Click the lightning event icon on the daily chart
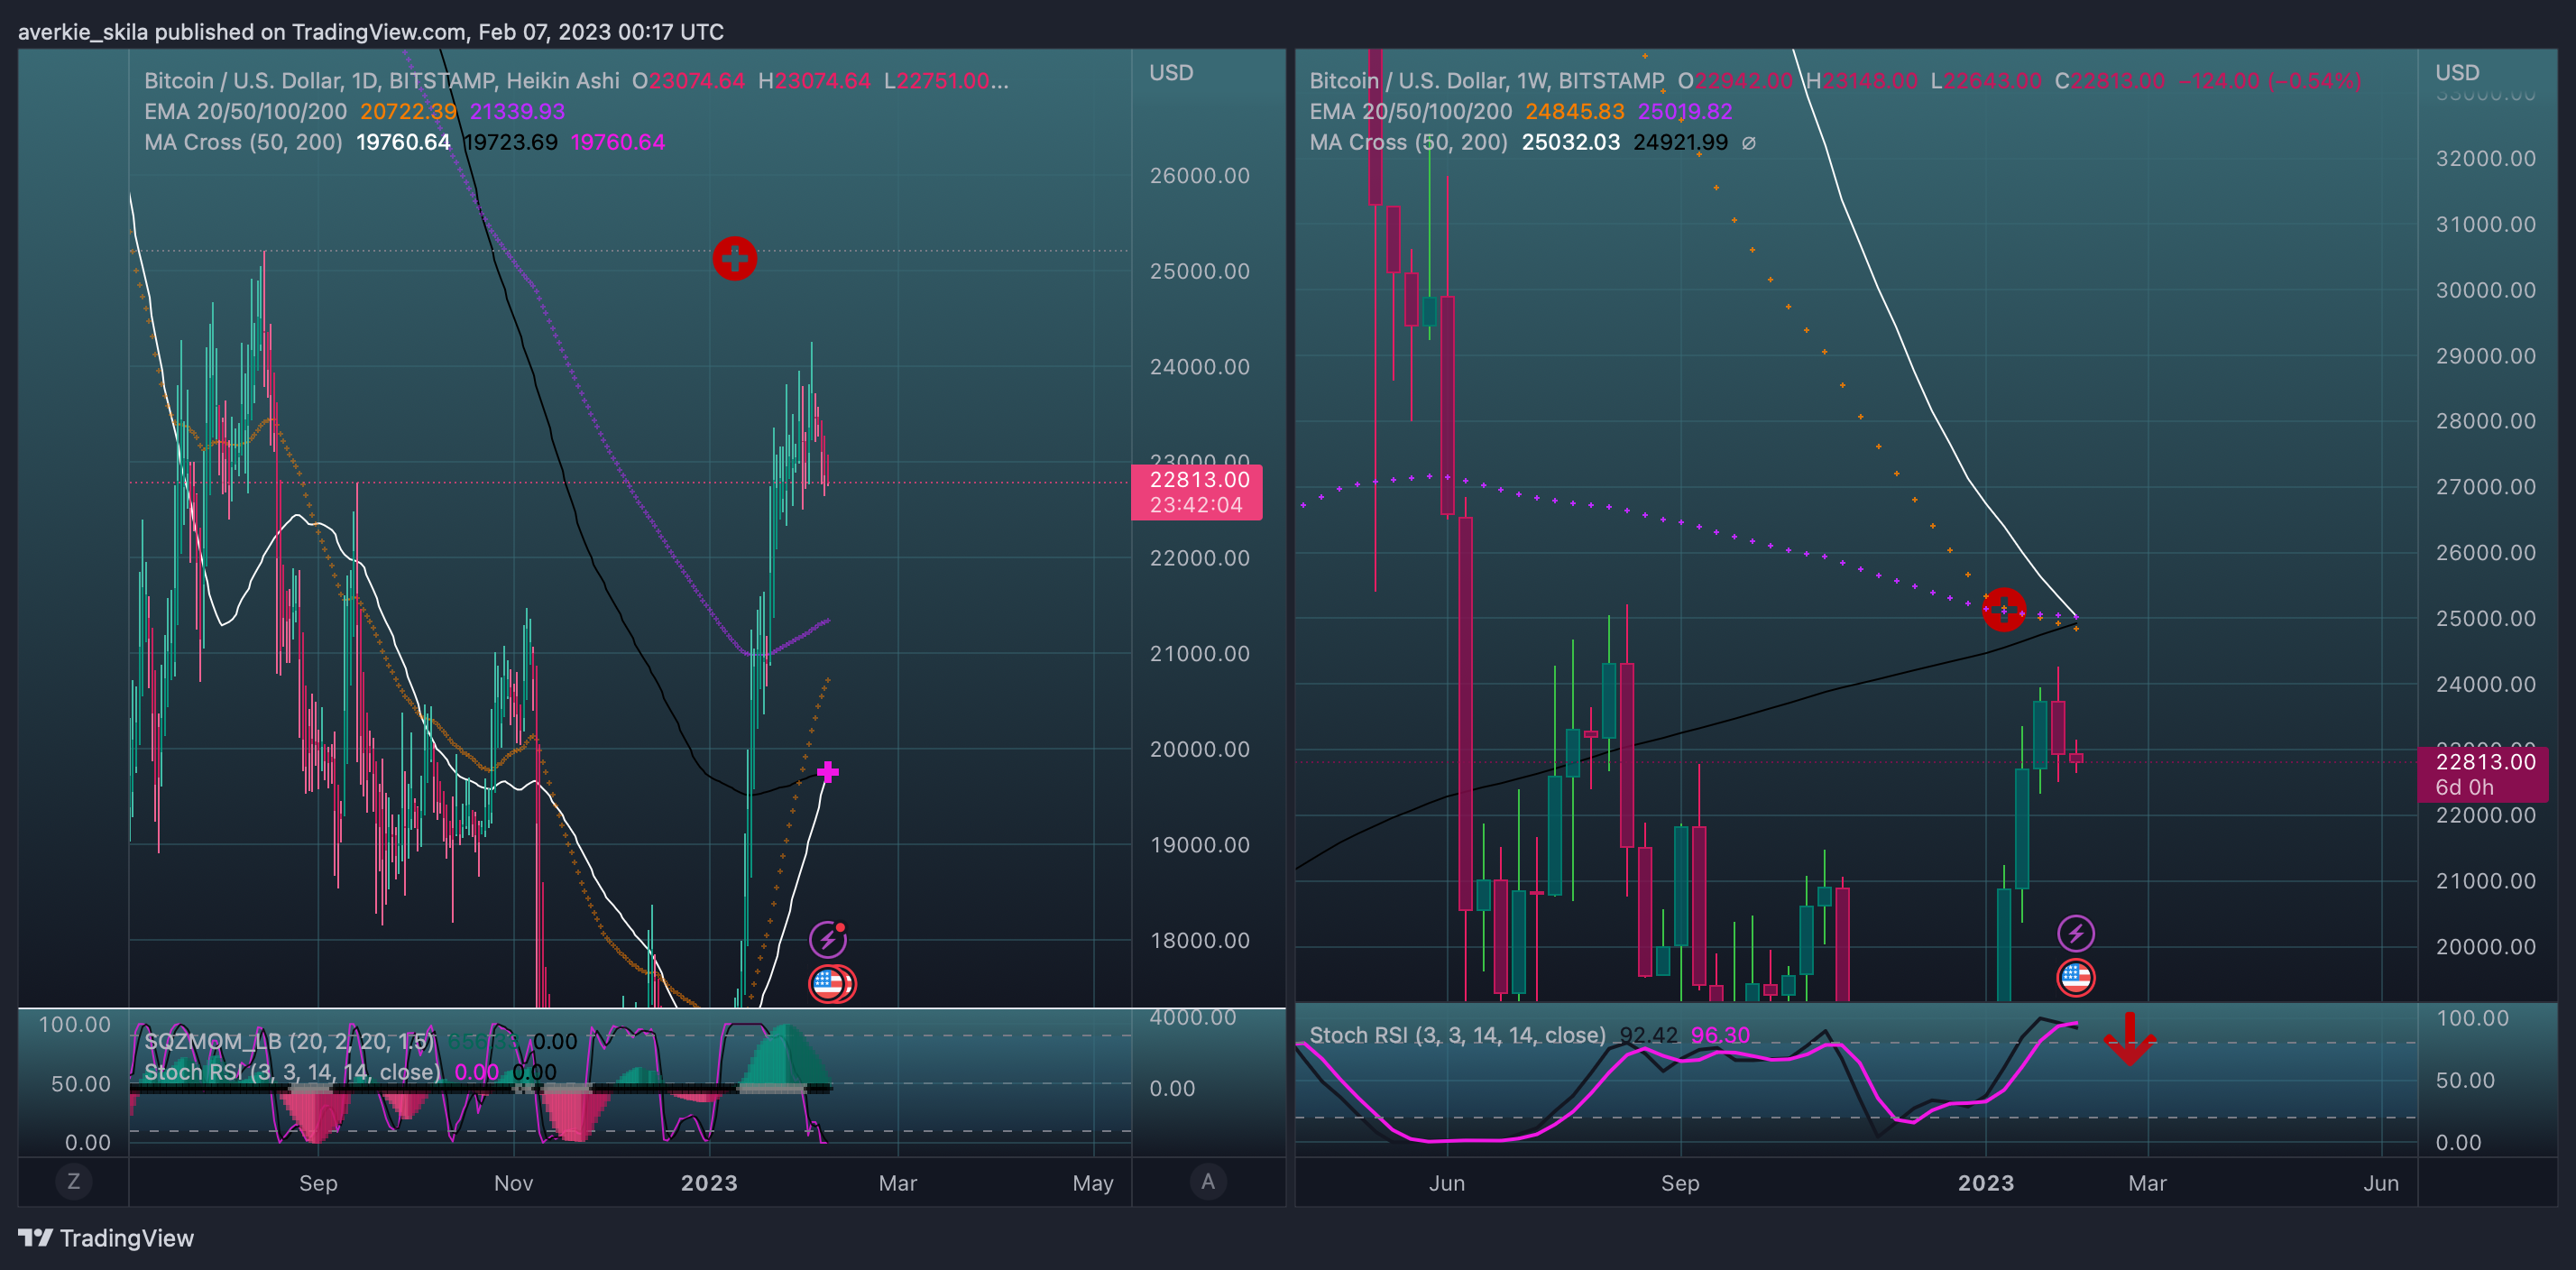Viewport: 2576px width, 1270px height. click(827, 939)
